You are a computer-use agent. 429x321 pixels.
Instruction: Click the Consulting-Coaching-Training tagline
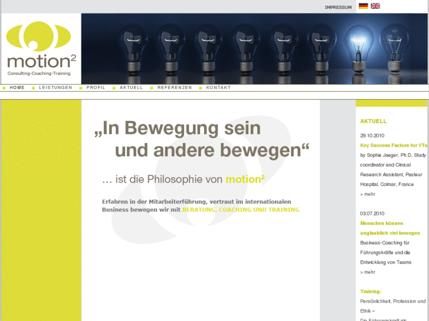tap(39, 73)
